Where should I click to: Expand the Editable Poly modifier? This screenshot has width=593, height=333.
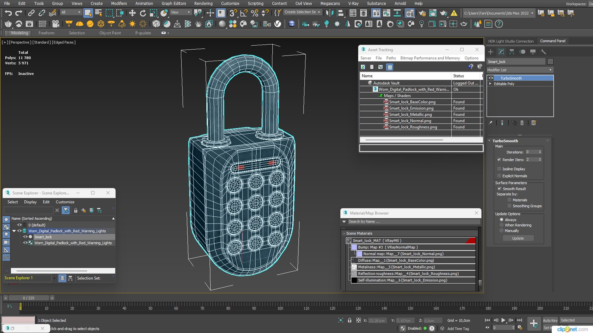[490, 84]
